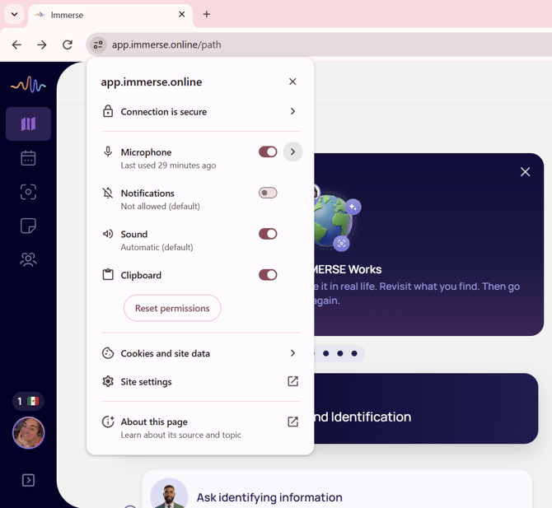Close the Immerse browser tab
The width and height of the screenshot is (552, 508).
click(x=181, y=14)
